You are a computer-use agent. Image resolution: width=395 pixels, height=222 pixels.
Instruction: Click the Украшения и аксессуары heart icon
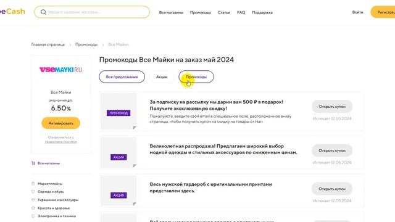tap(33, 200)
